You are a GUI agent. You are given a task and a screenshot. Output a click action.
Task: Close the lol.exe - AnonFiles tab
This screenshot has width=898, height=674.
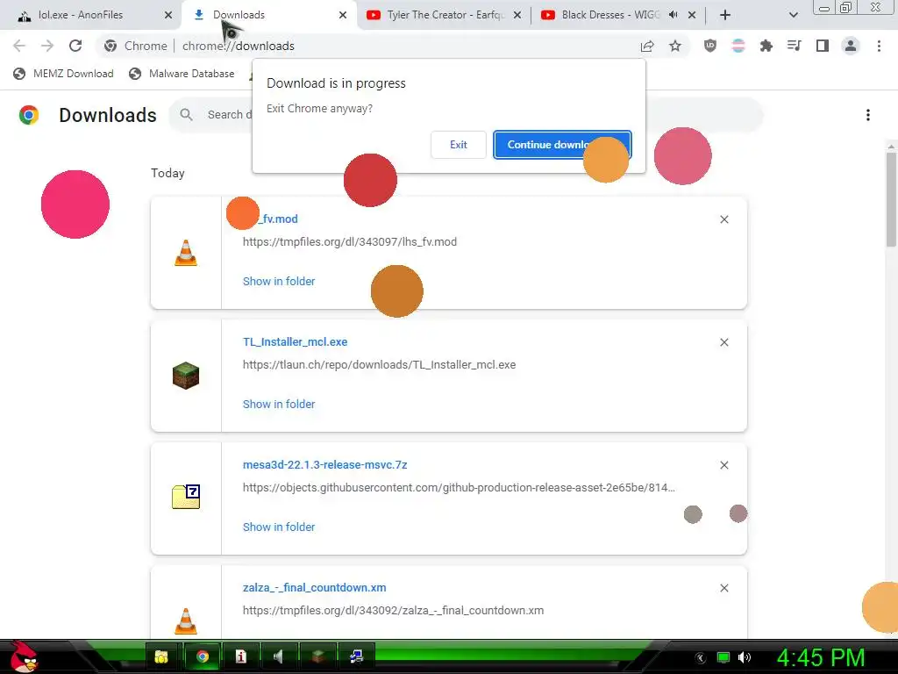(168, 15)
